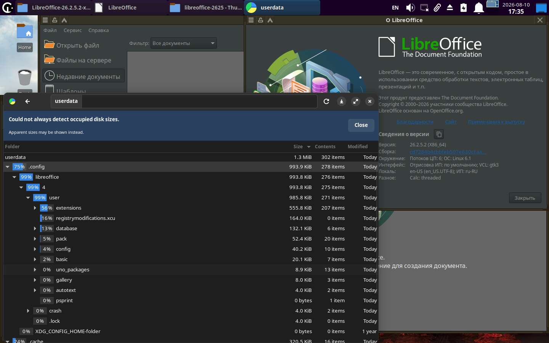This screenshot has height=343, width=549.
Task: Open the Фильтр dropdown showing Все документы
Action: pyautogui.click(x=184, y=43)
